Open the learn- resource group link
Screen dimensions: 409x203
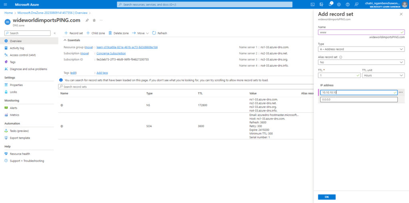coord(127,47)
